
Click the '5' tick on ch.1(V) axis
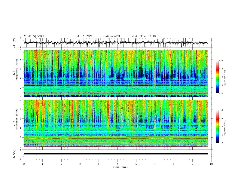pos(21,38)
